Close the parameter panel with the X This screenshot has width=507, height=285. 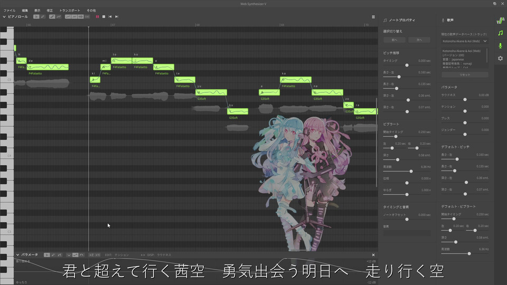[373, 255]
